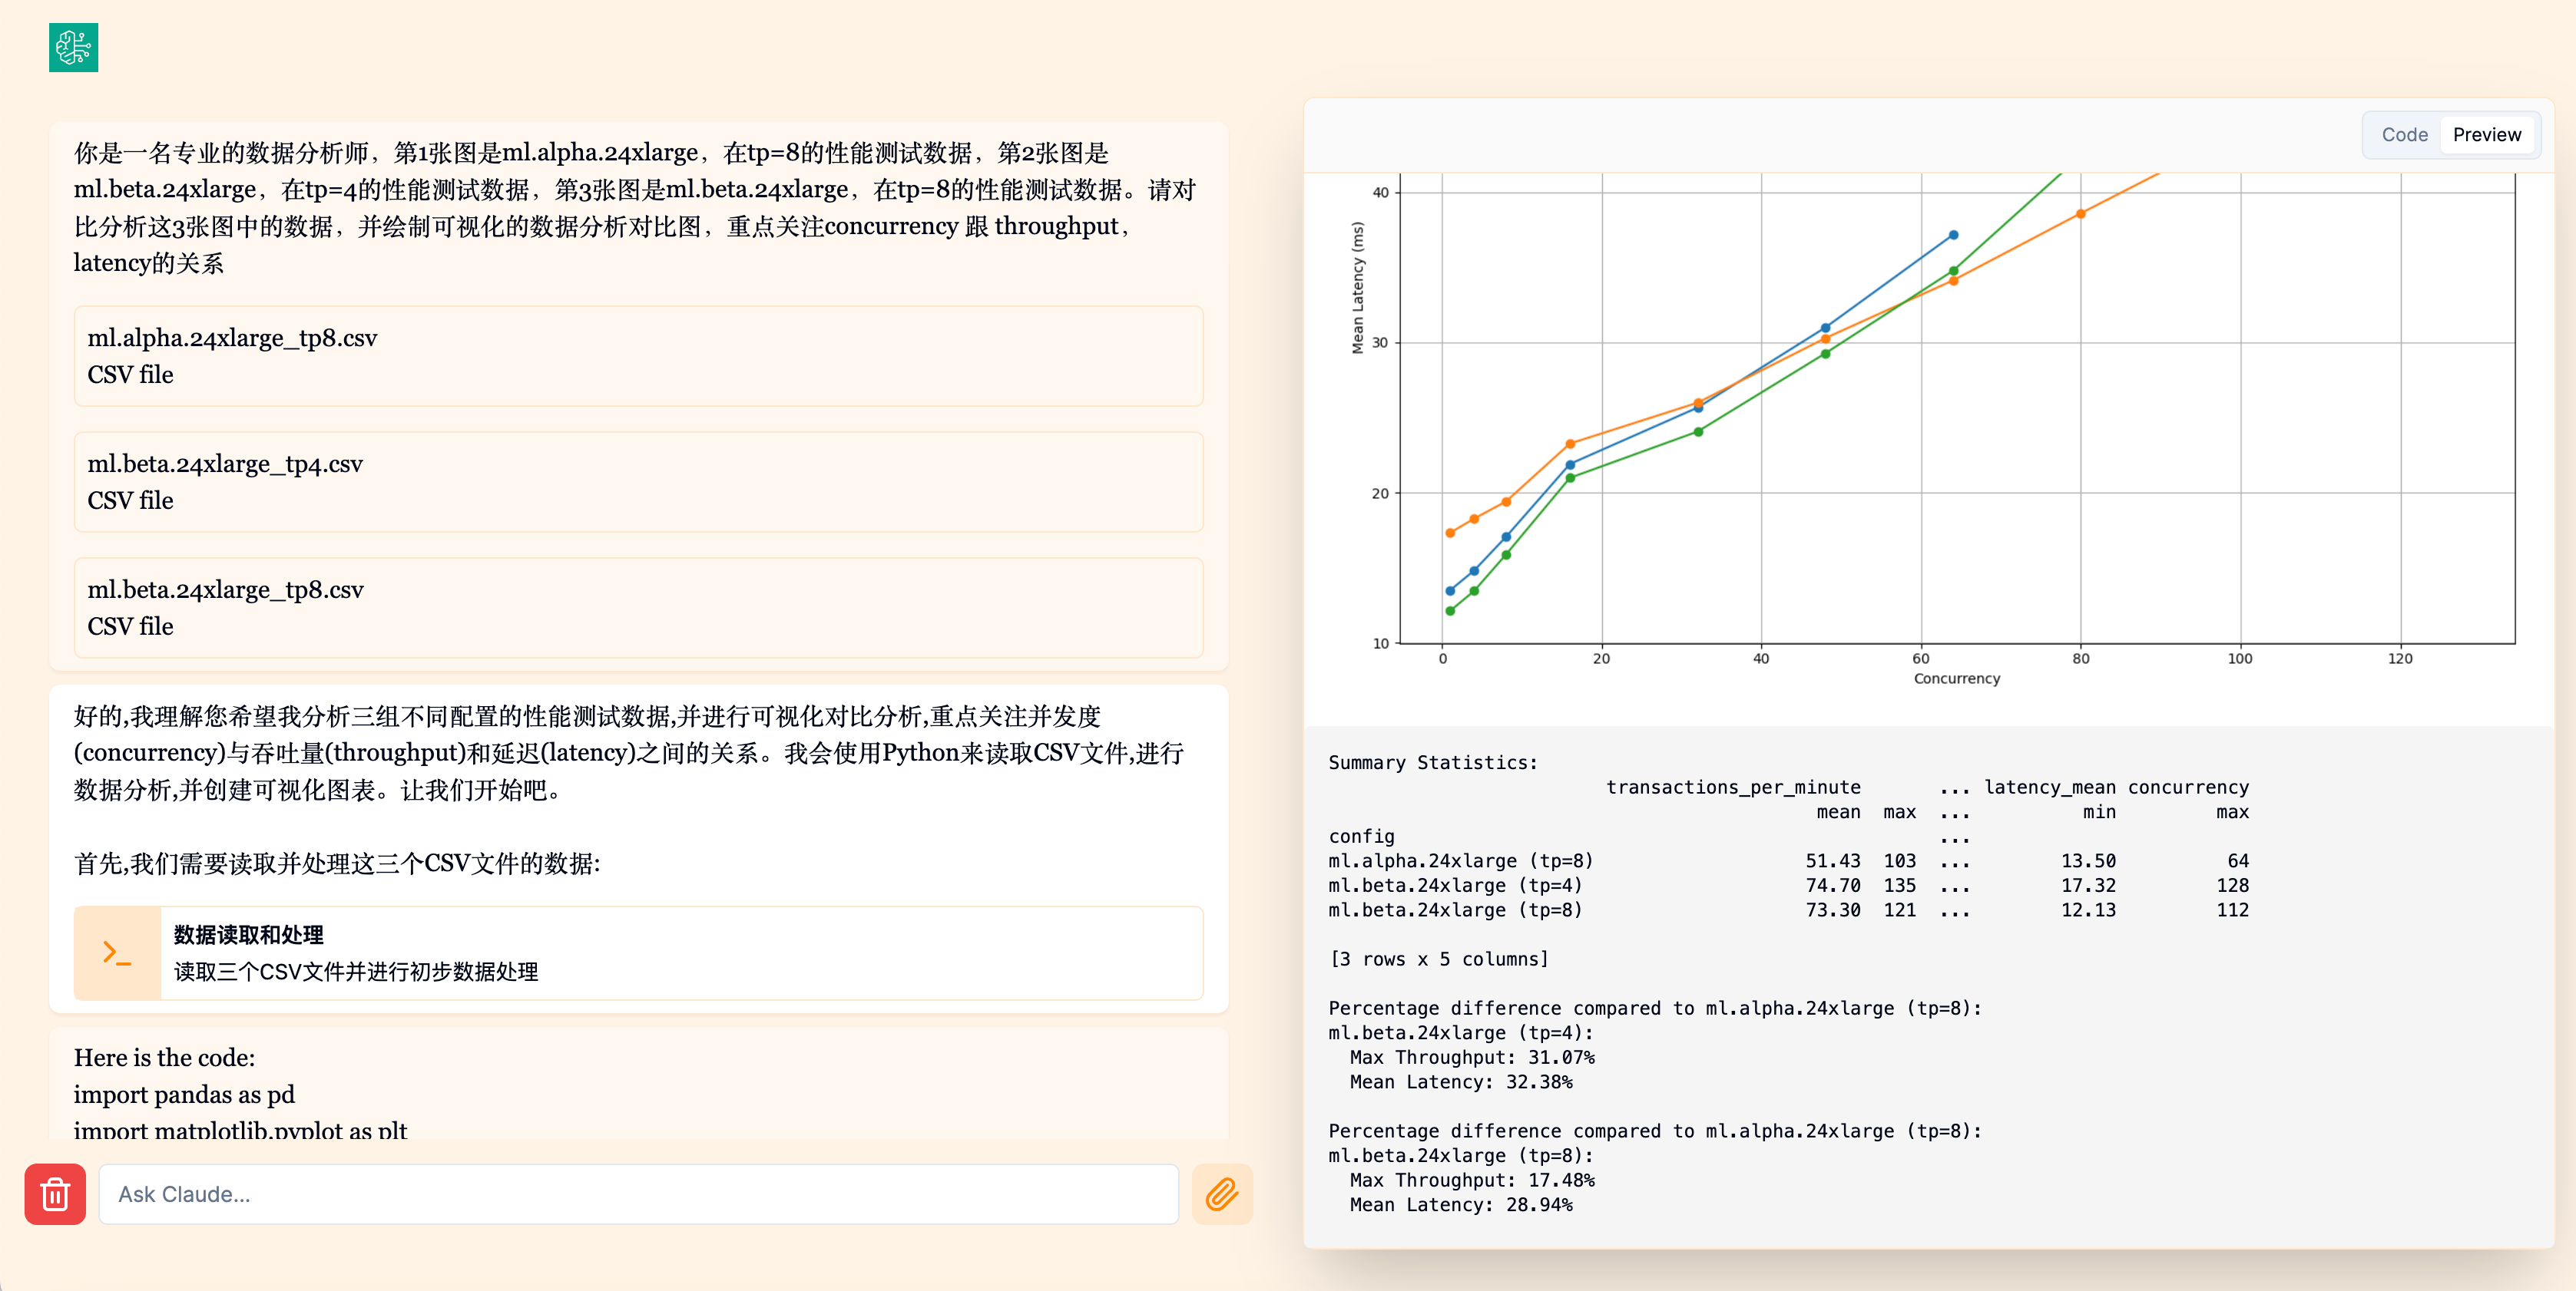Click the Mean Latency y-axis label
This screenshot has height=1291, width=2576.
coord(1357,288)
